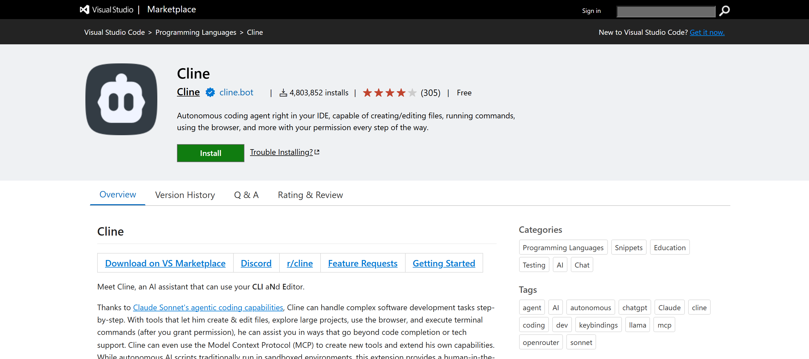Click the green Install button

pyautogui.click(x=210, y=153)
